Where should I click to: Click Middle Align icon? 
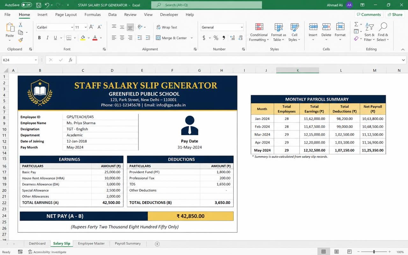[x=122, y=27]
